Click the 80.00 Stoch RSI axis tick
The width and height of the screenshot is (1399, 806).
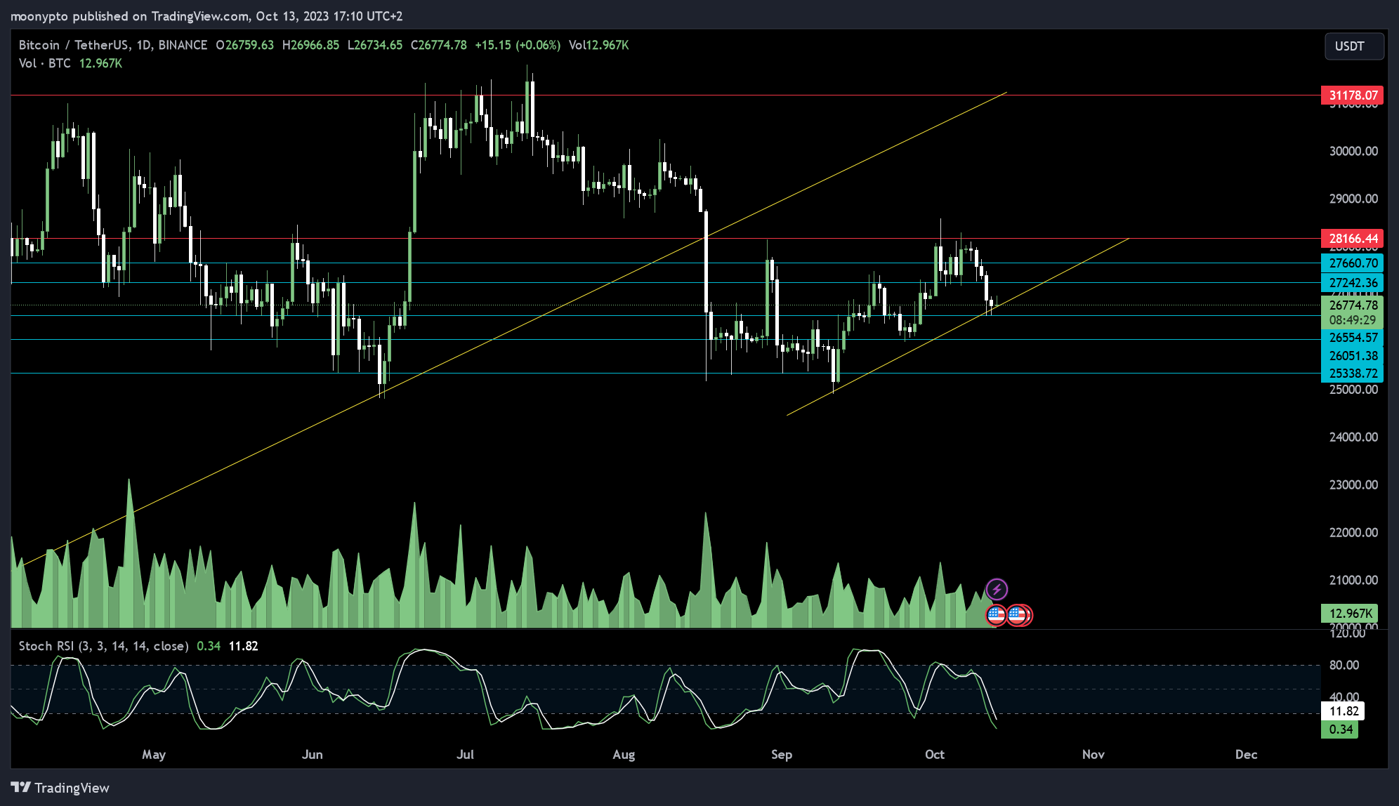(1344, 665)
